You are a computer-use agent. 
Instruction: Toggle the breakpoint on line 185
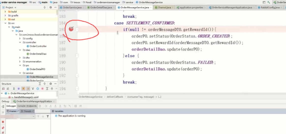[71, 29]
